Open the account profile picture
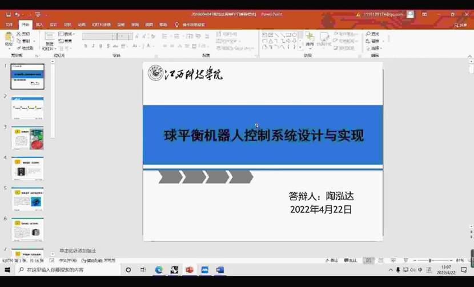474x287 pixels. point(410,14)
